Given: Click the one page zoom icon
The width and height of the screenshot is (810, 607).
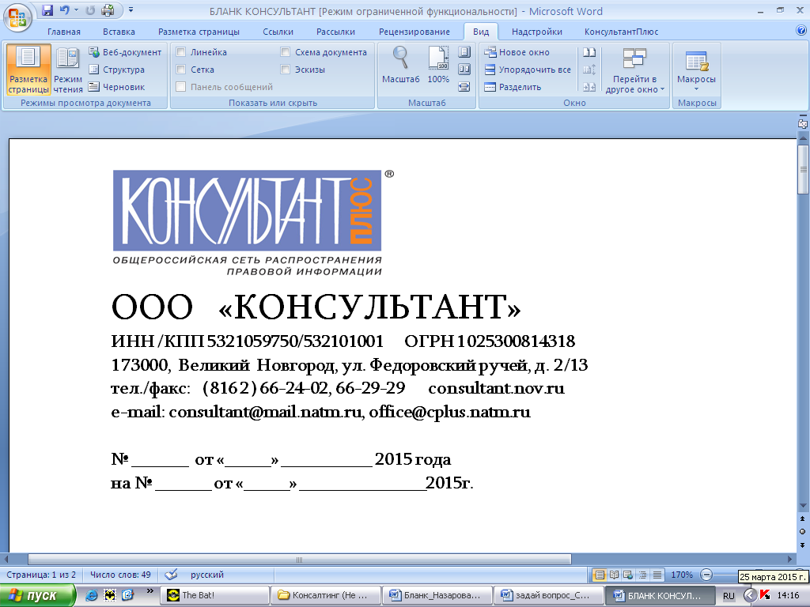Looking at the screenshot, I should point(464,52).
